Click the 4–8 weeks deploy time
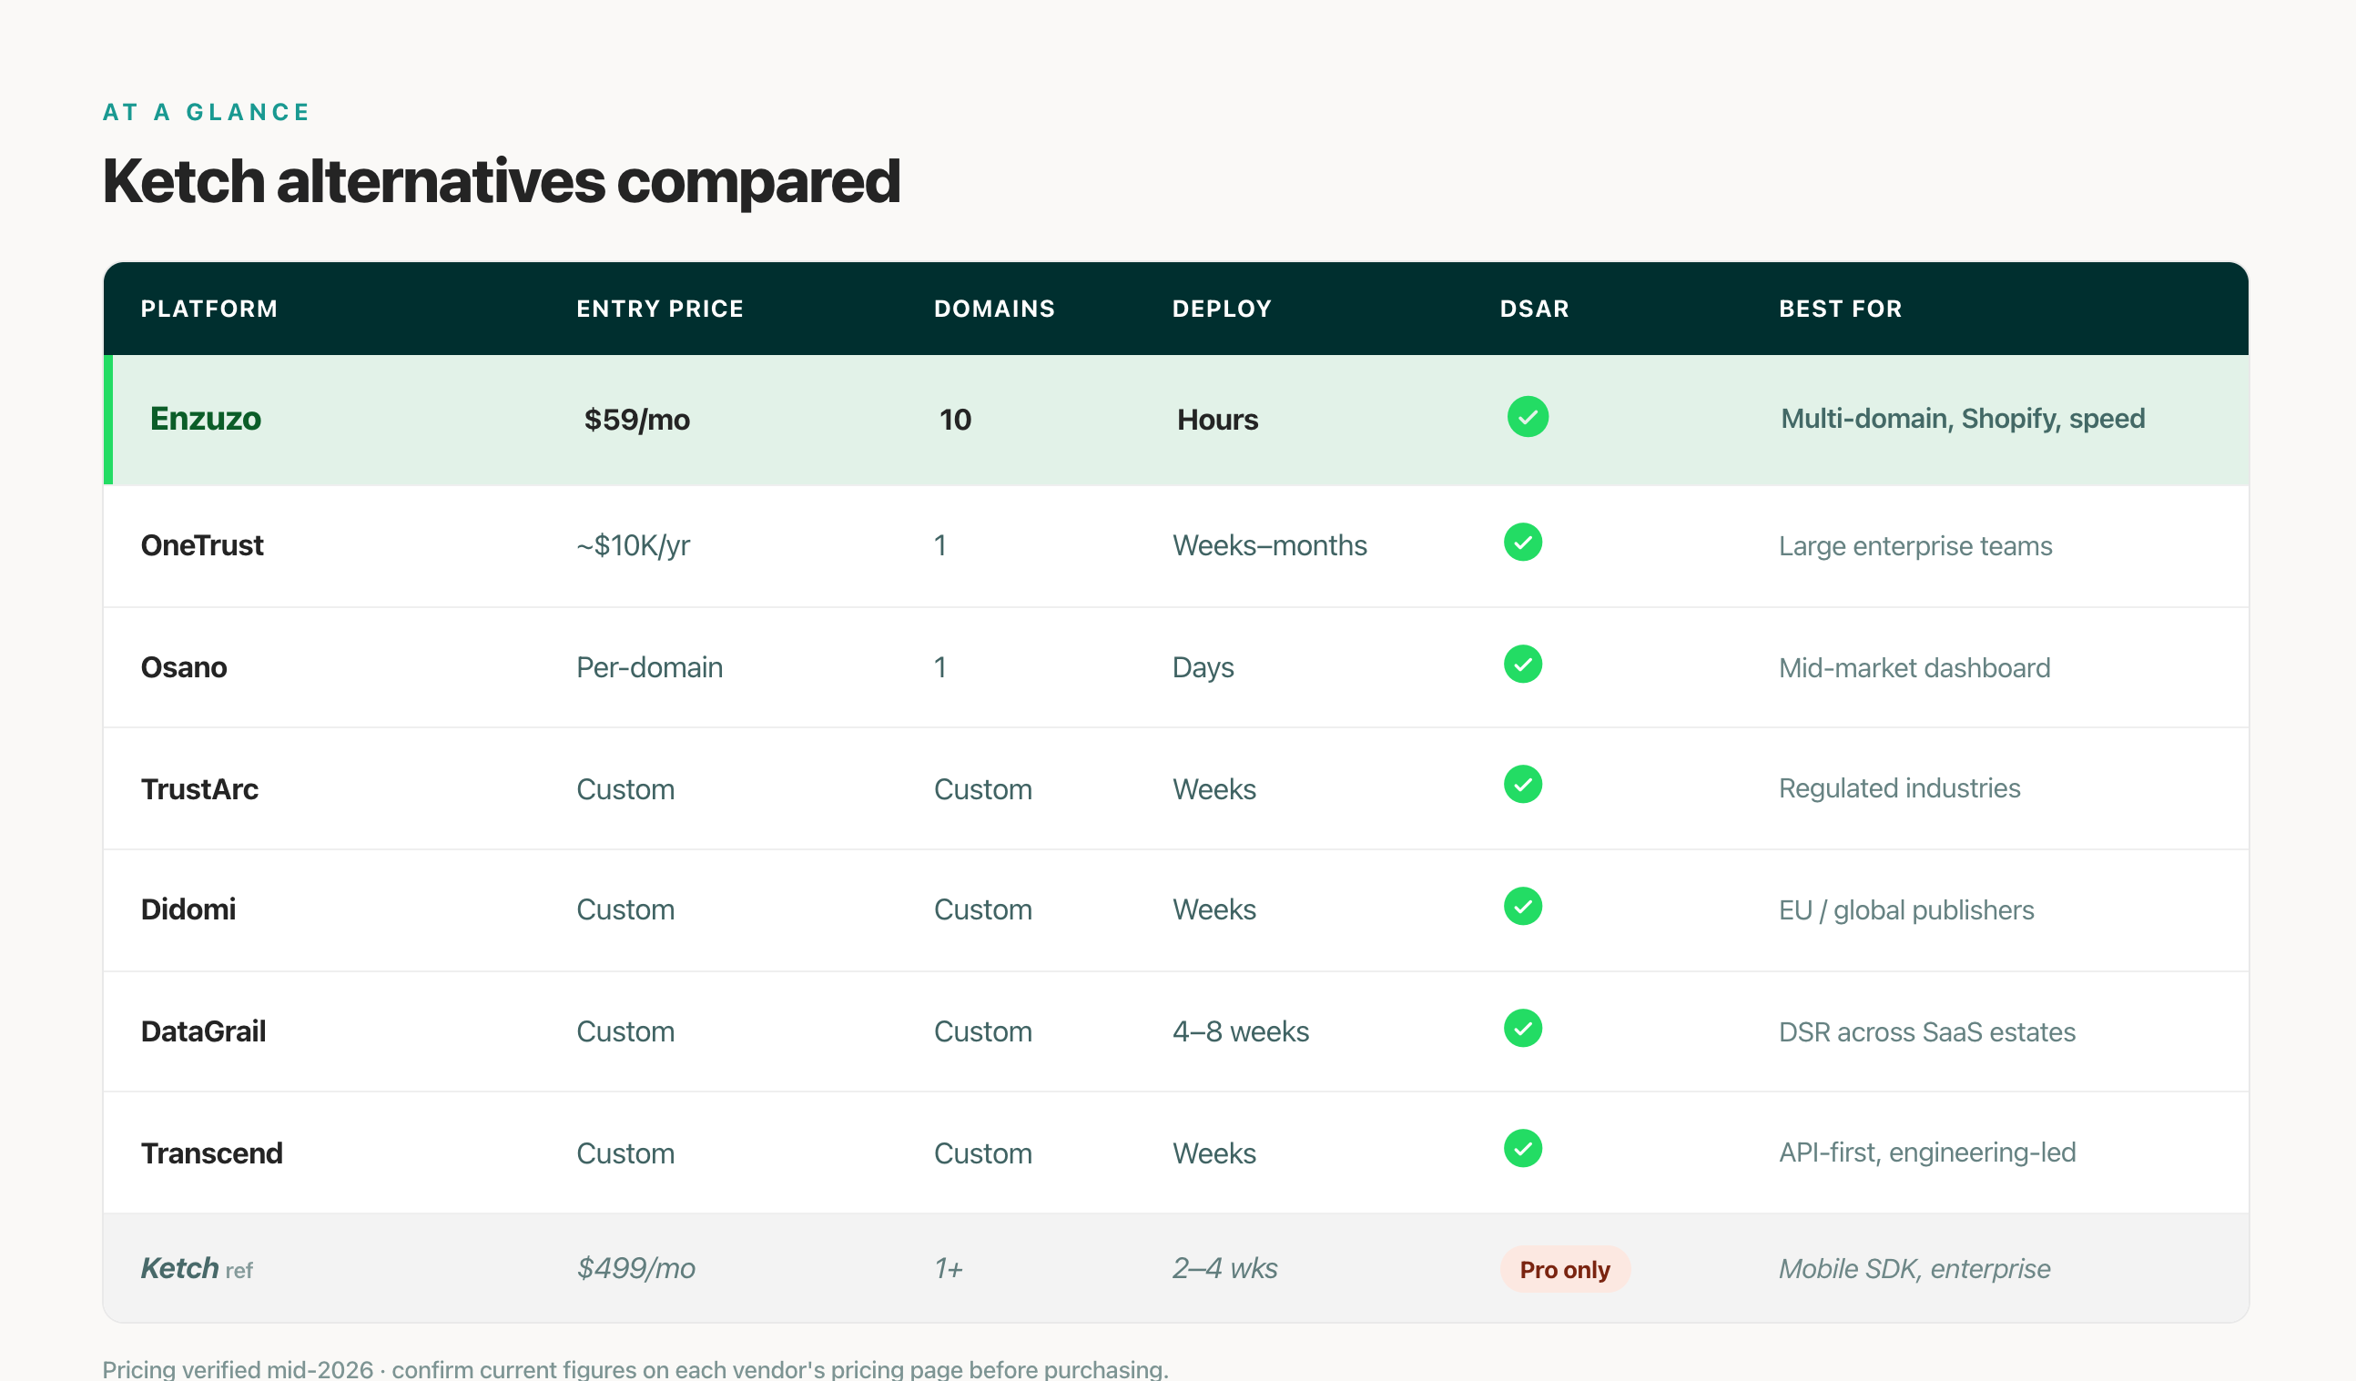2356x1381 pixels. 1241,1031
